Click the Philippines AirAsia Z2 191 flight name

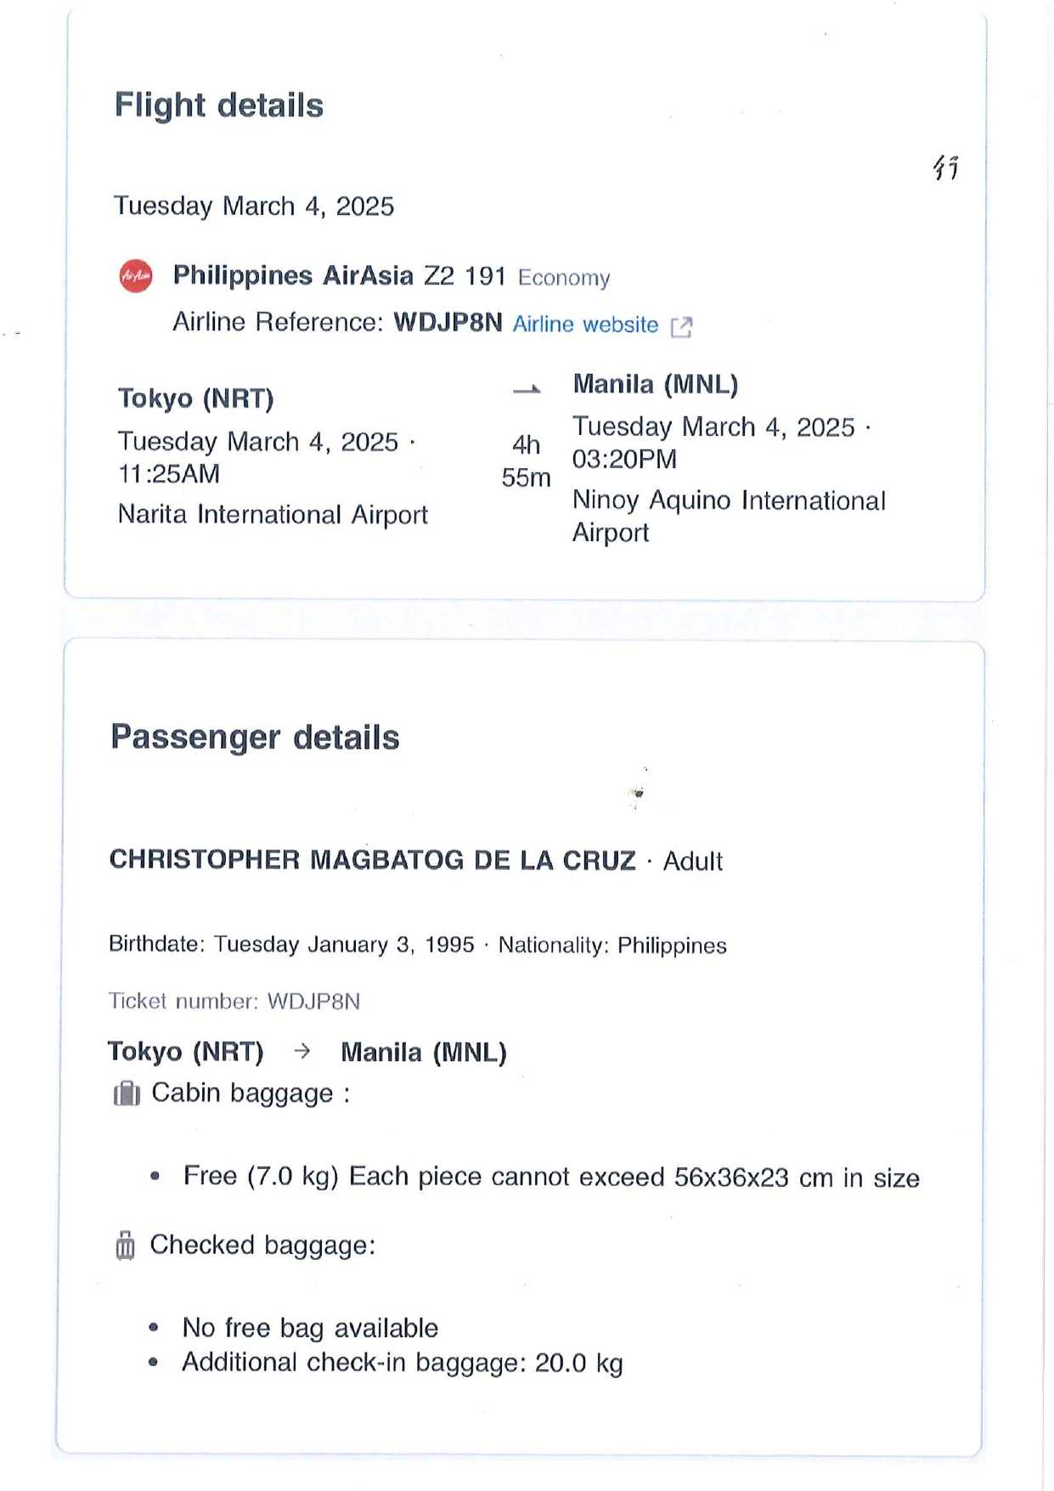pos(339,276)
